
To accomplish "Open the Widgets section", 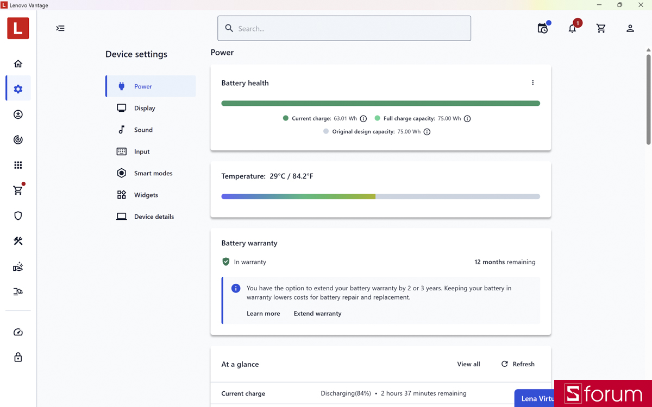I will (151, 195).
